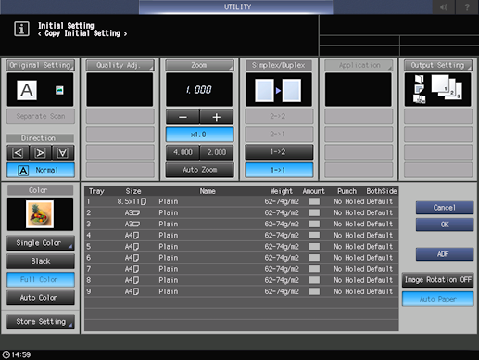Click Simplex/Duplex header
Screen dimensions: 479x360
[x=279, y=65]
